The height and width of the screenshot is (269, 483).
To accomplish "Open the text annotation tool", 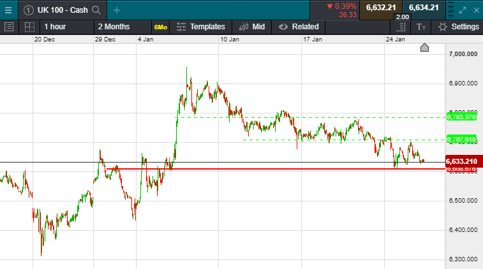I will click(x=420, y=27).
